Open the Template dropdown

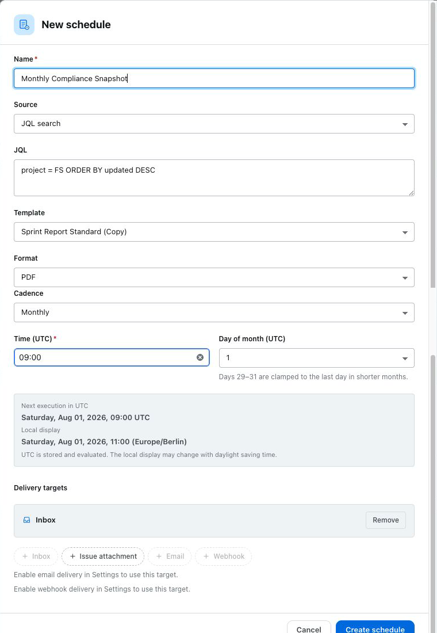[214, 232]
